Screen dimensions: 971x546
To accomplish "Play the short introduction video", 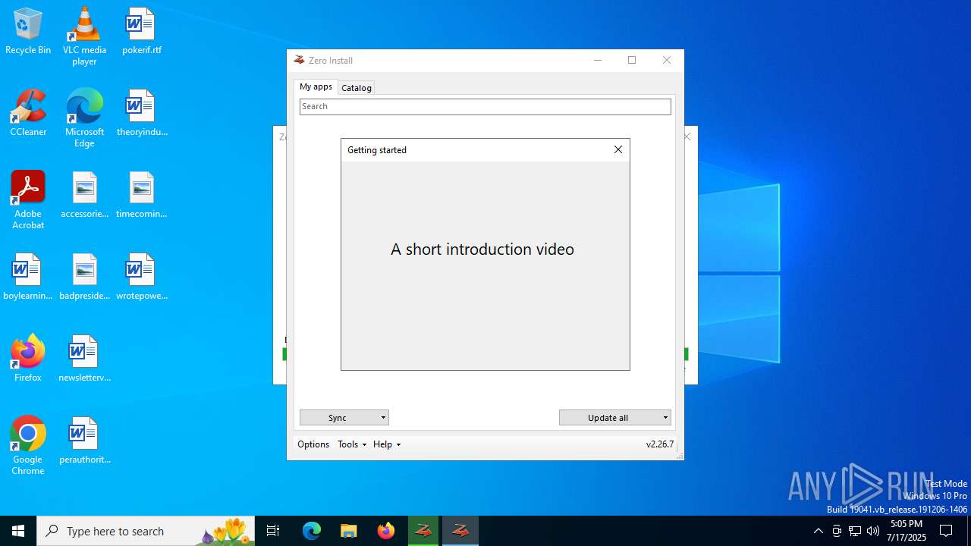I will point(482,249).
